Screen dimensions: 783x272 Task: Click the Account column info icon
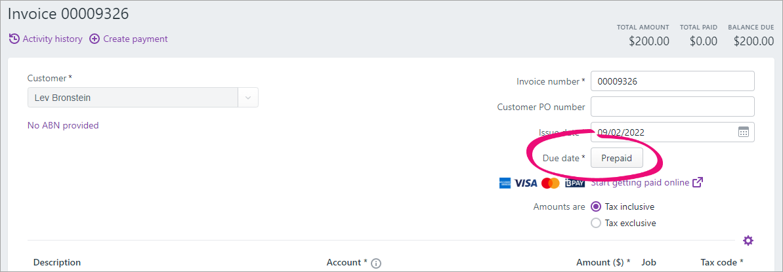[376, 263]
